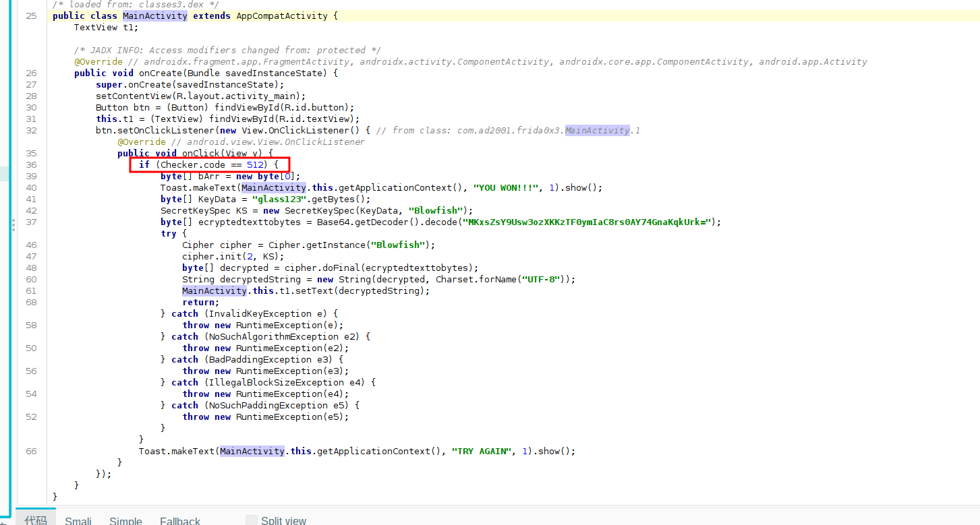Click the "TRY AGAIN" string literal
This screenshot has width=980, height=525.
pos(481,451)
